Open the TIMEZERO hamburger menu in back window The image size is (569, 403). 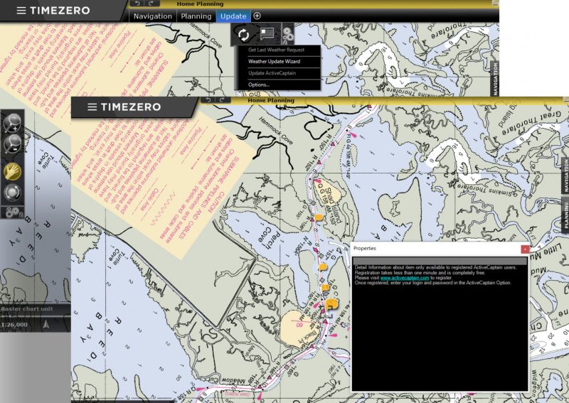coord(21,11)
